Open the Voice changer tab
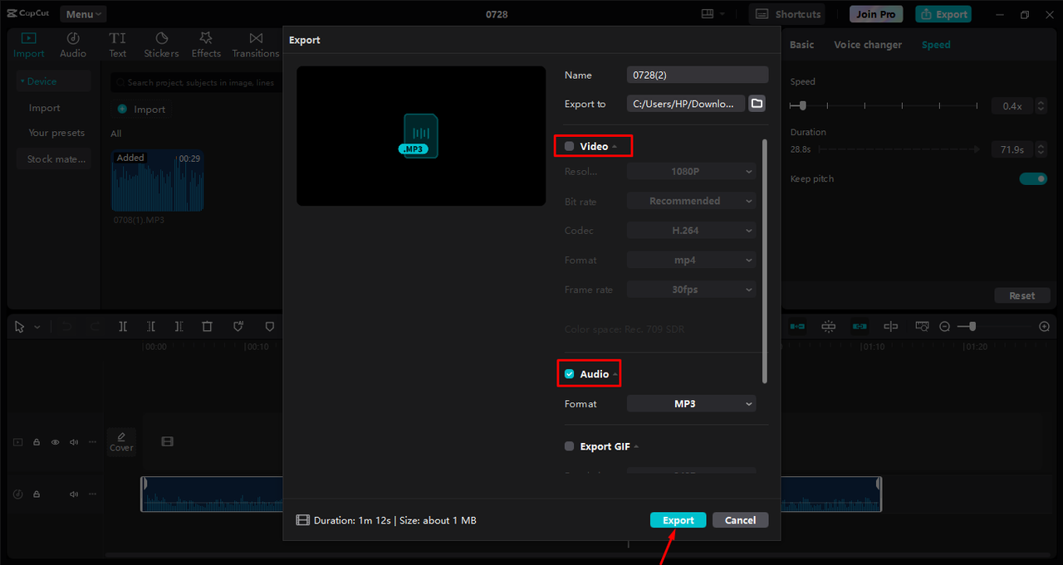 tap(868, 45)
